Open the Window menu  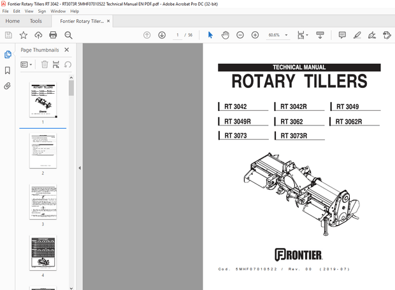click(x=58, y=11)
